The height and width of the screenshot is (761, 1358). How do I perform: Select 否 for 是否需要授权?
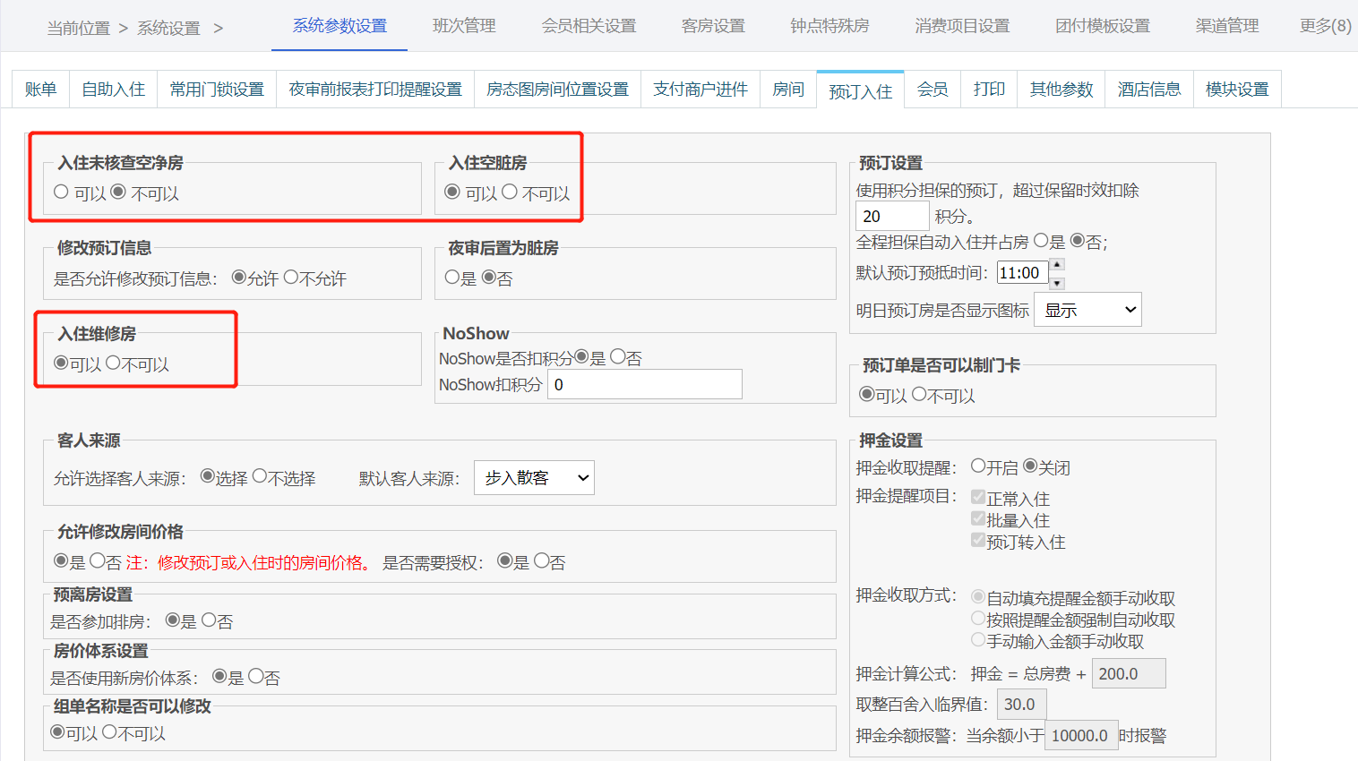point(542,560)
